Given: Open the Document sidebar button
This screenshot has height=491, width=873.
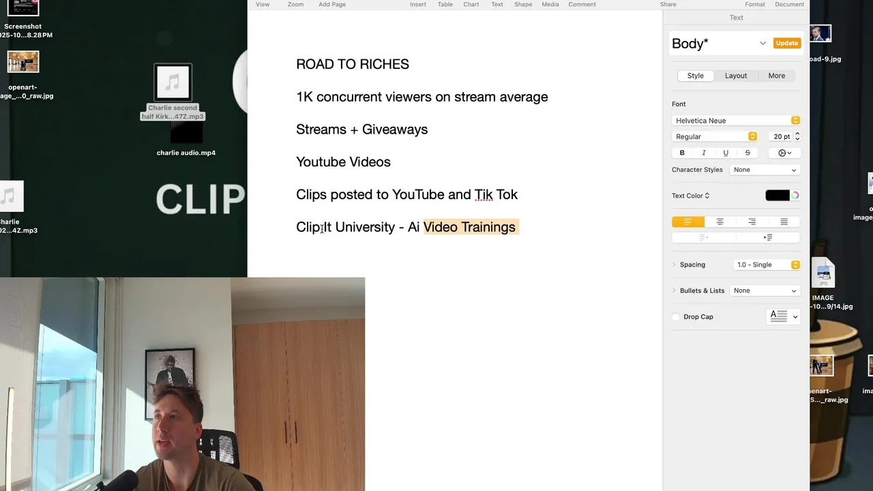Looking at the screenshot, I should [x=789, y=4].
